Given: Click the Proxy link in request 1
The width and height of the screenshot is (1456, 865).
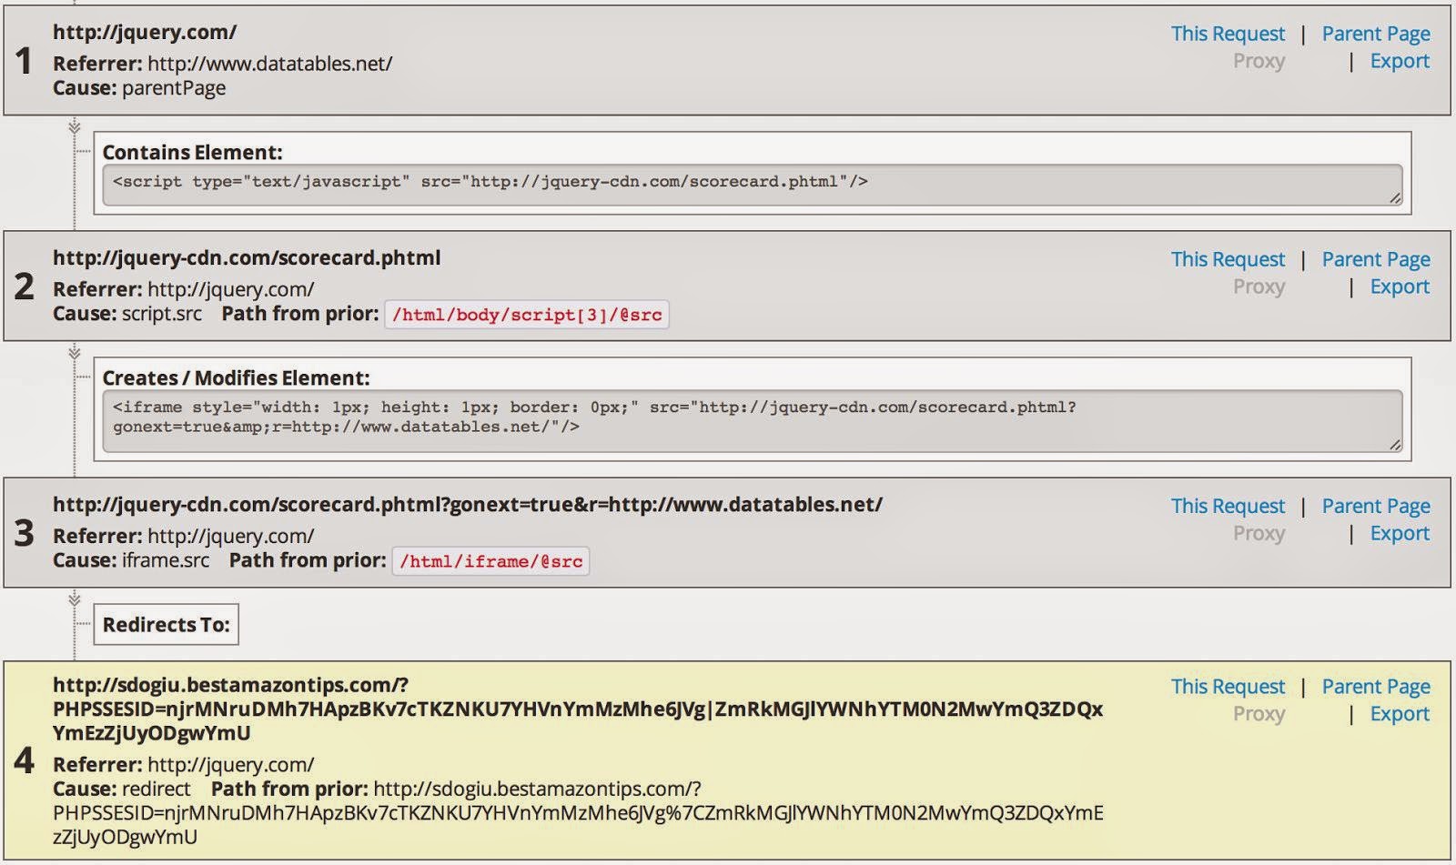Looking at the screenshot, I should click(1259, 61).
